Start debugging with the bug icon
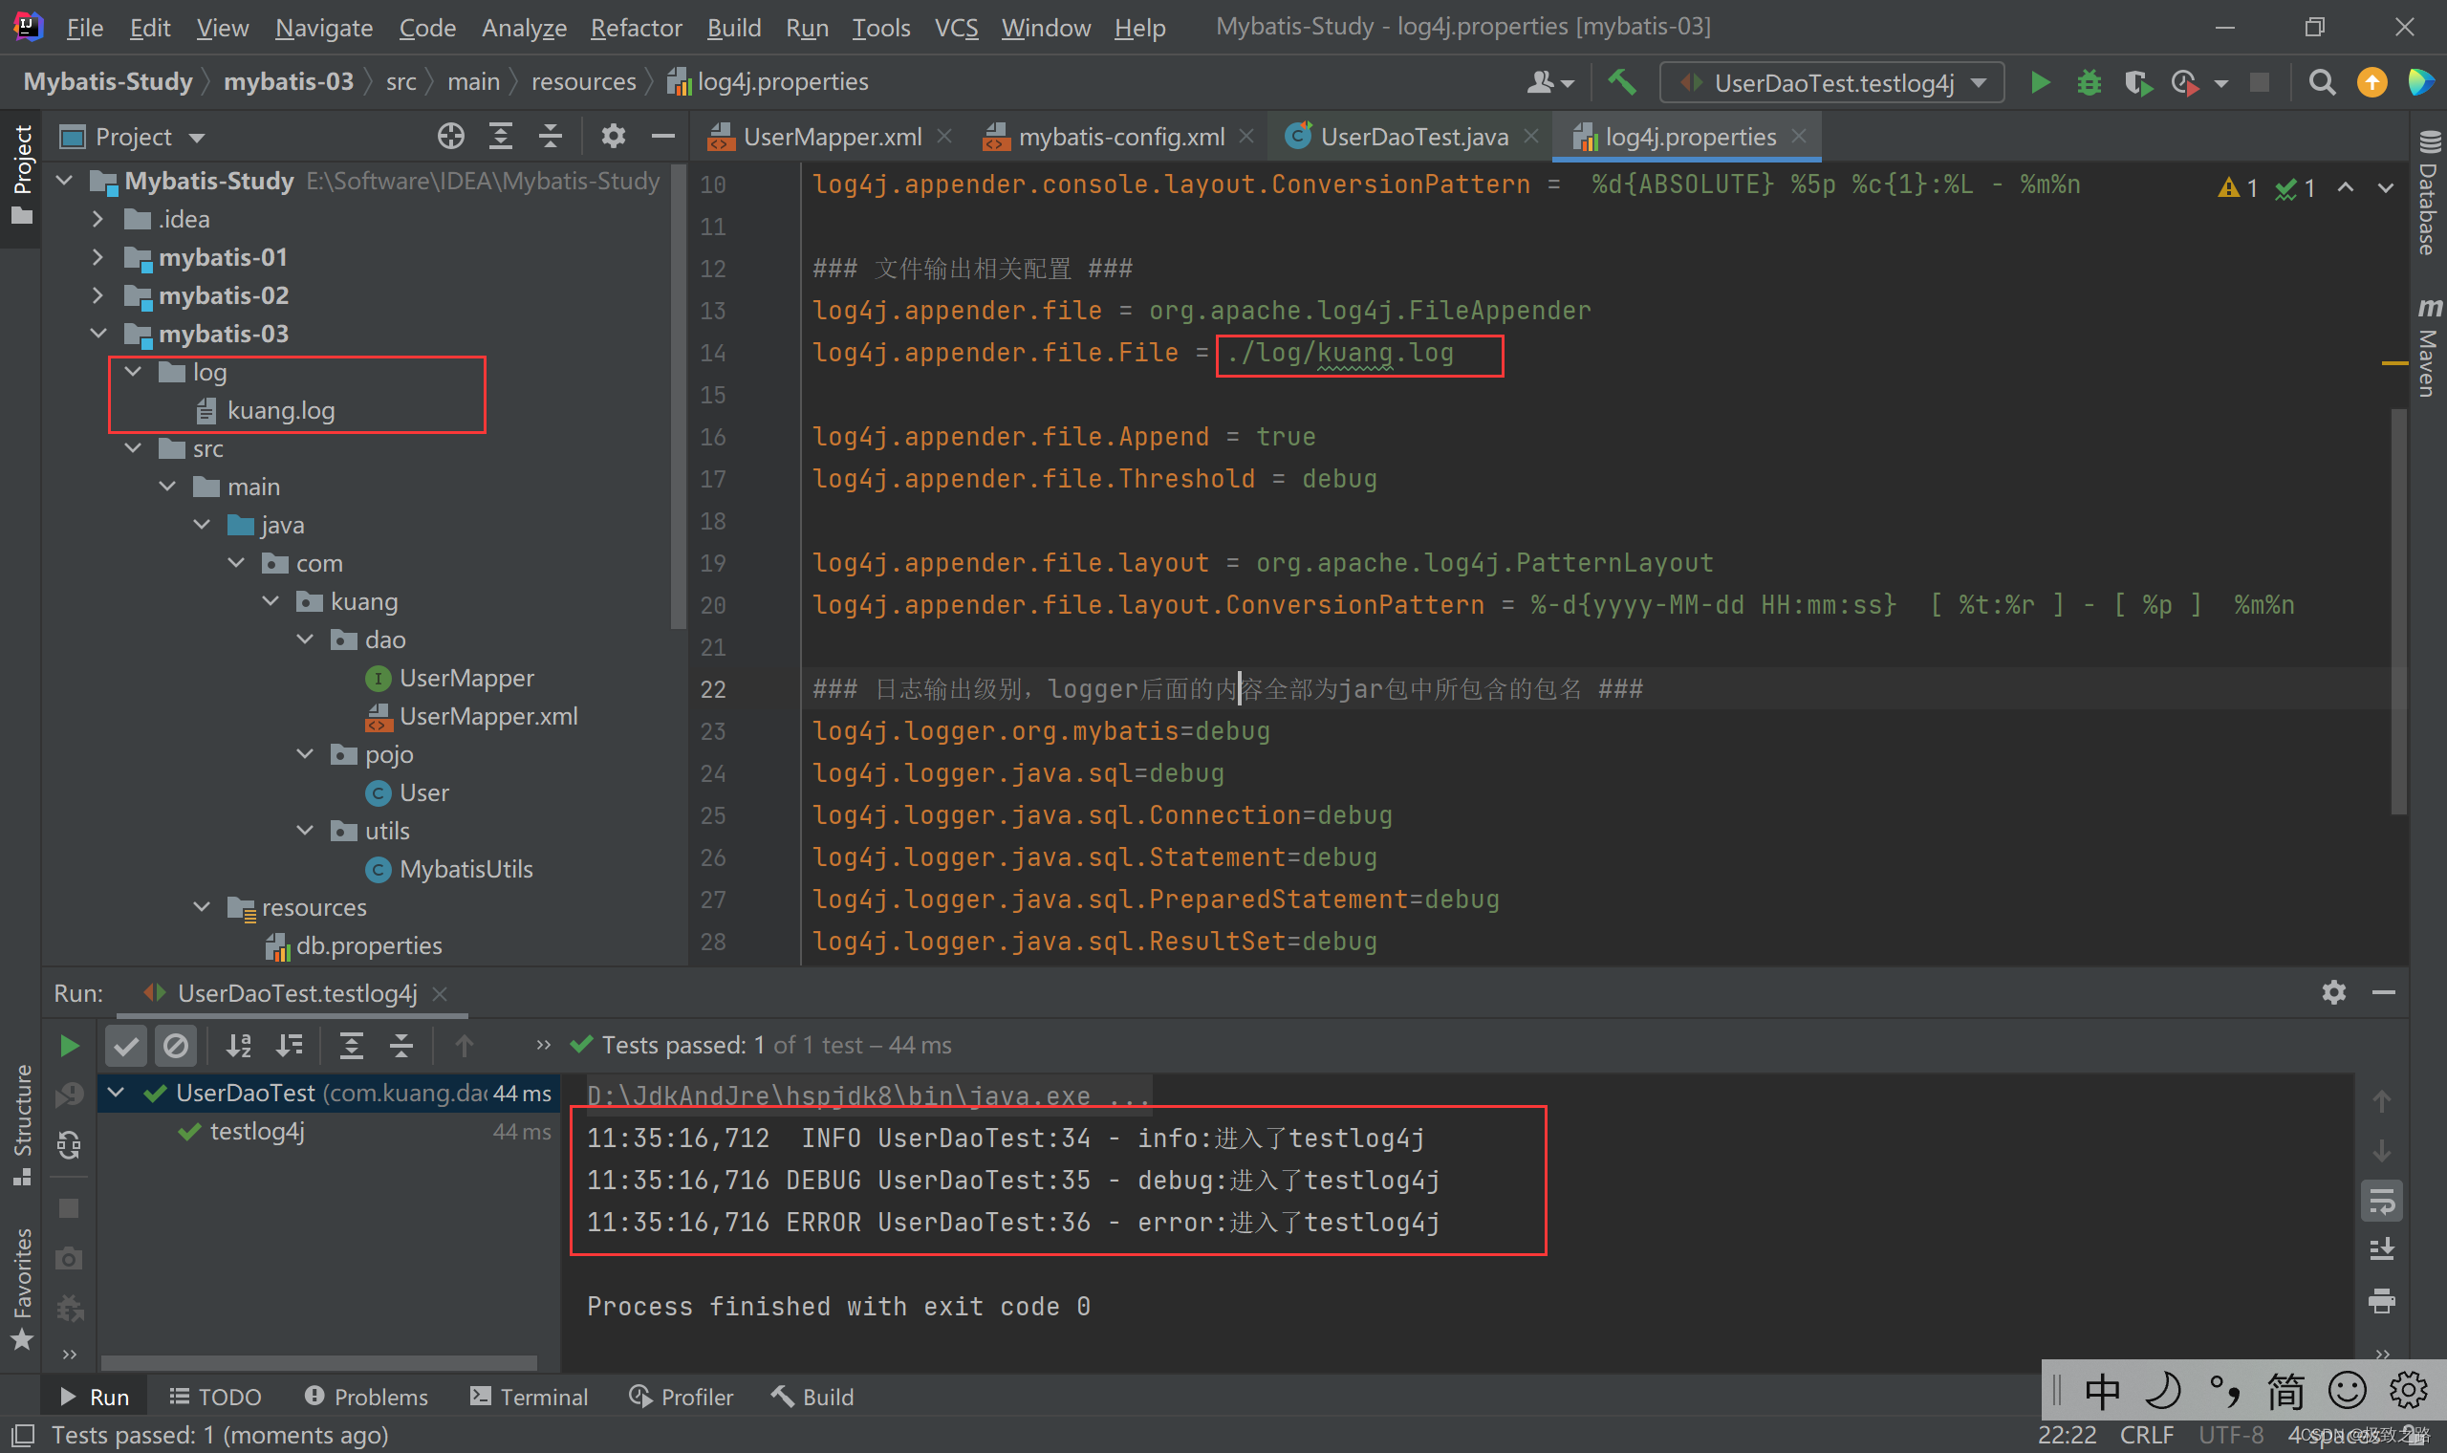 point(2089,82)
